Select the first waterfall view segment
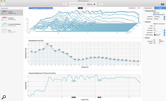The height and width of the screenshot is (101, 166). (80, 8)
